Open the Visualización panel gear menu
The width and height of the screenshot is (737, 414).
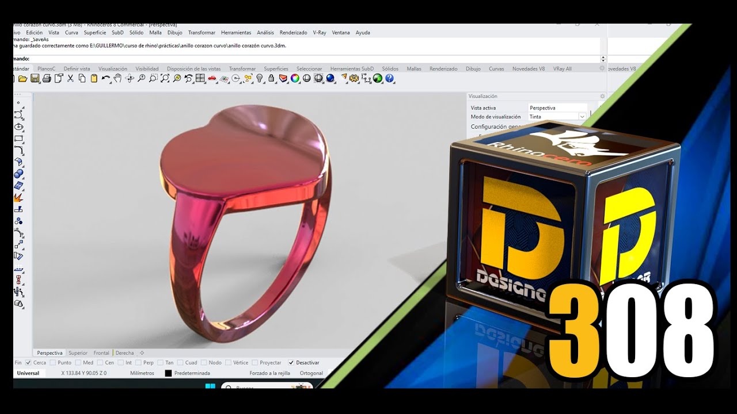click(x=602, y=96)
